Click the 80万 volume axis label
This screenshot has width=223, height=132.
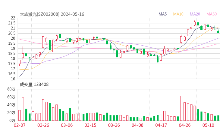pos(11,89)
